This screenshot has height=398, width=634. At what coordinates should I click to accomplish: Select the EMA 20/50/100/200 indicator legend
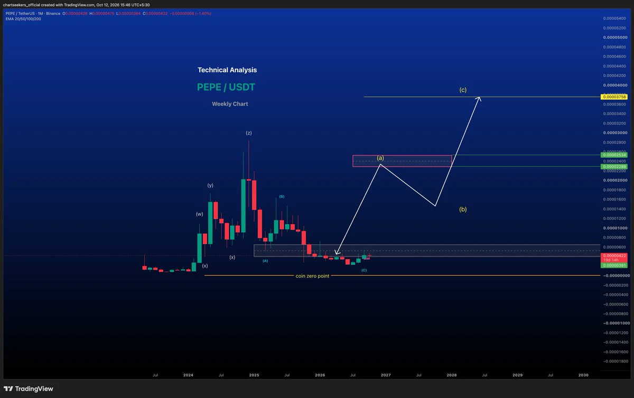click(23, 18)
